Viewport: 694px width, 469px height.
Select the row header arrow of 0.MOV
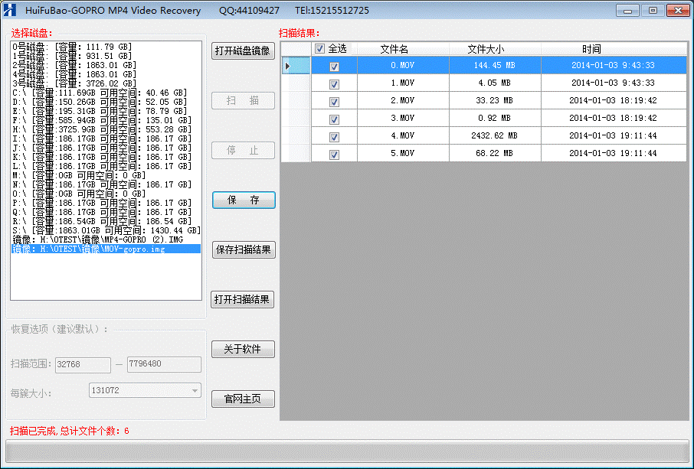[296, 66]
